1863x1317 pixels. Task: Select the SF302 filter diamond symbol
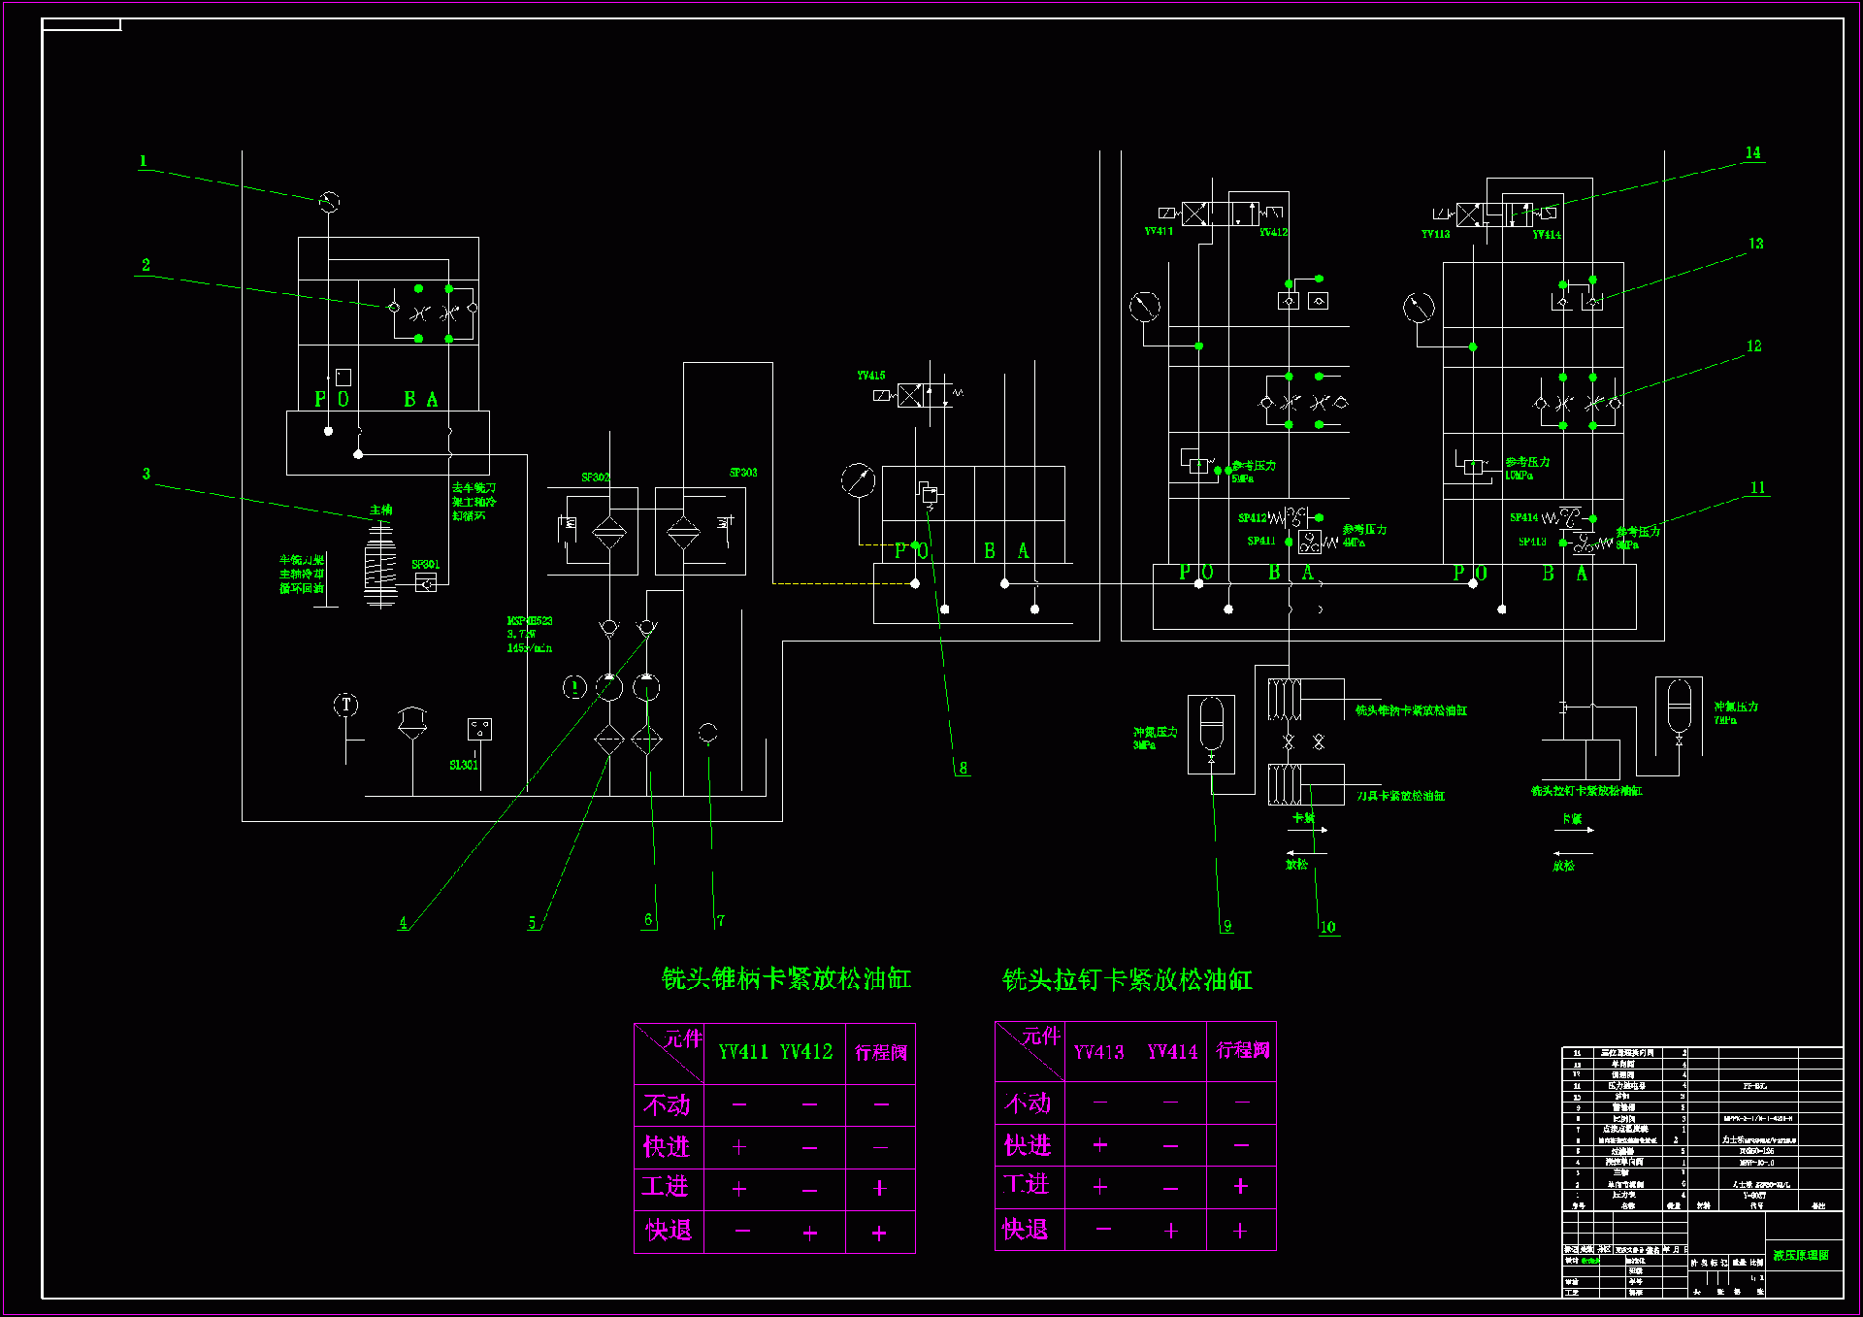click(x=609, y=532)
